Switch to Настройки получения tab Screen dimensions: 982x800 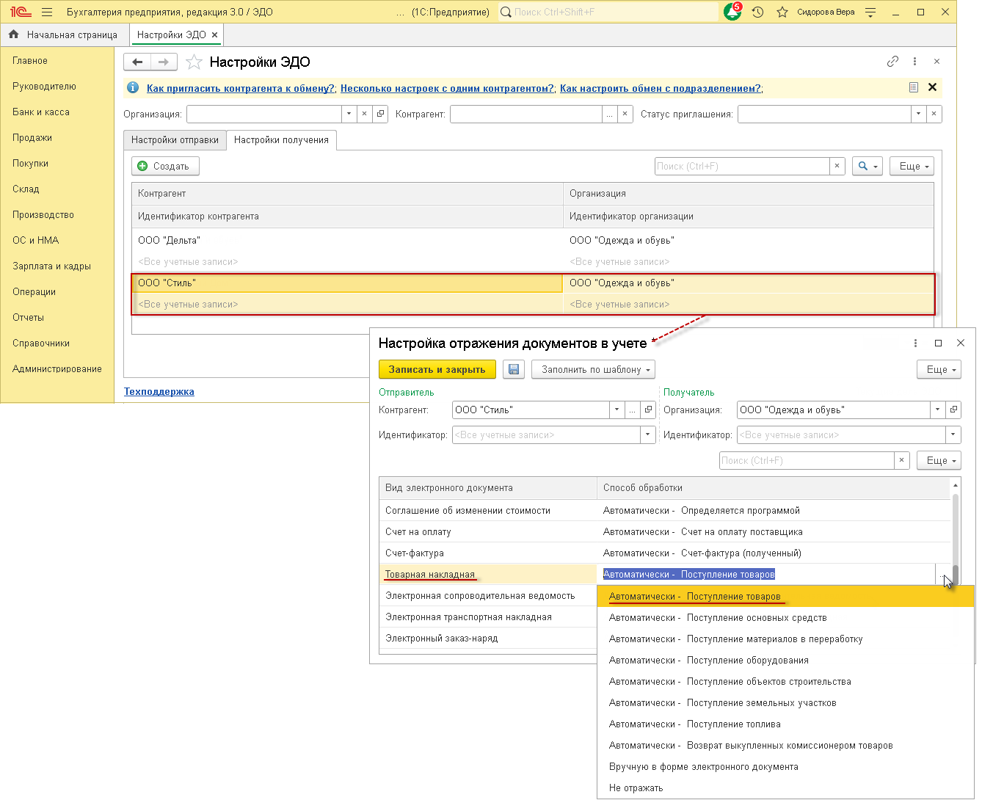click(x=281, y=140)
